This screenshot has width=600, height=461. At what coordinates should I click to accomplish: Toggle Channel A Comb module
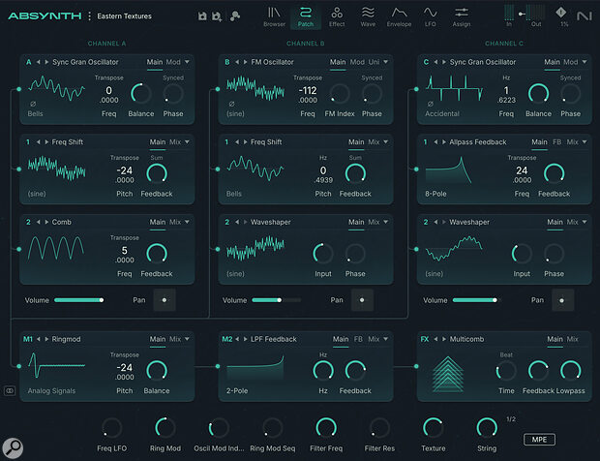[x=28, y=222]
